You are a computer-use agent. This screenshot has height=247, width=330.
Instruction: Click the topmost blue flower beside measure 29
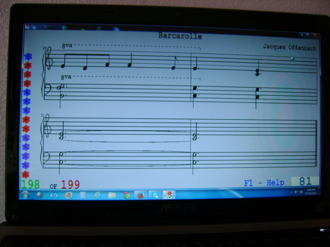pos(28,57)
